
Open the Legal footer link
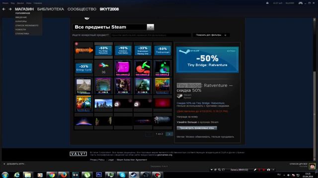click(111, 160)
